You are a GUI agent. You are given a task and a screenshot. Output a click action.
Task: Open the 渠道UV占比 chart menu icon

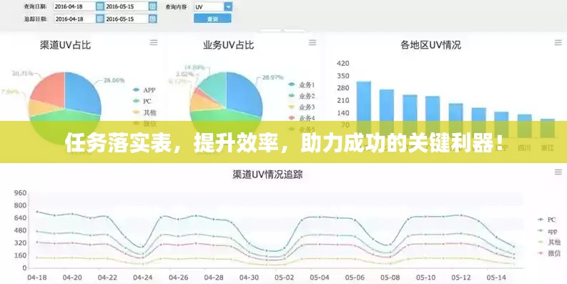point(154,43)
